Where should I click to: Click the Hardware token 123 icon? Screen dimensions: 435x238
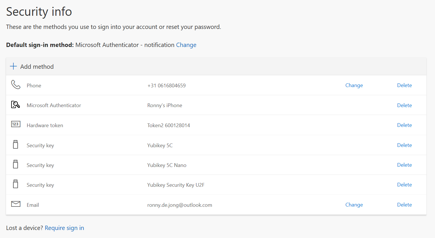[x=16, y=124]
